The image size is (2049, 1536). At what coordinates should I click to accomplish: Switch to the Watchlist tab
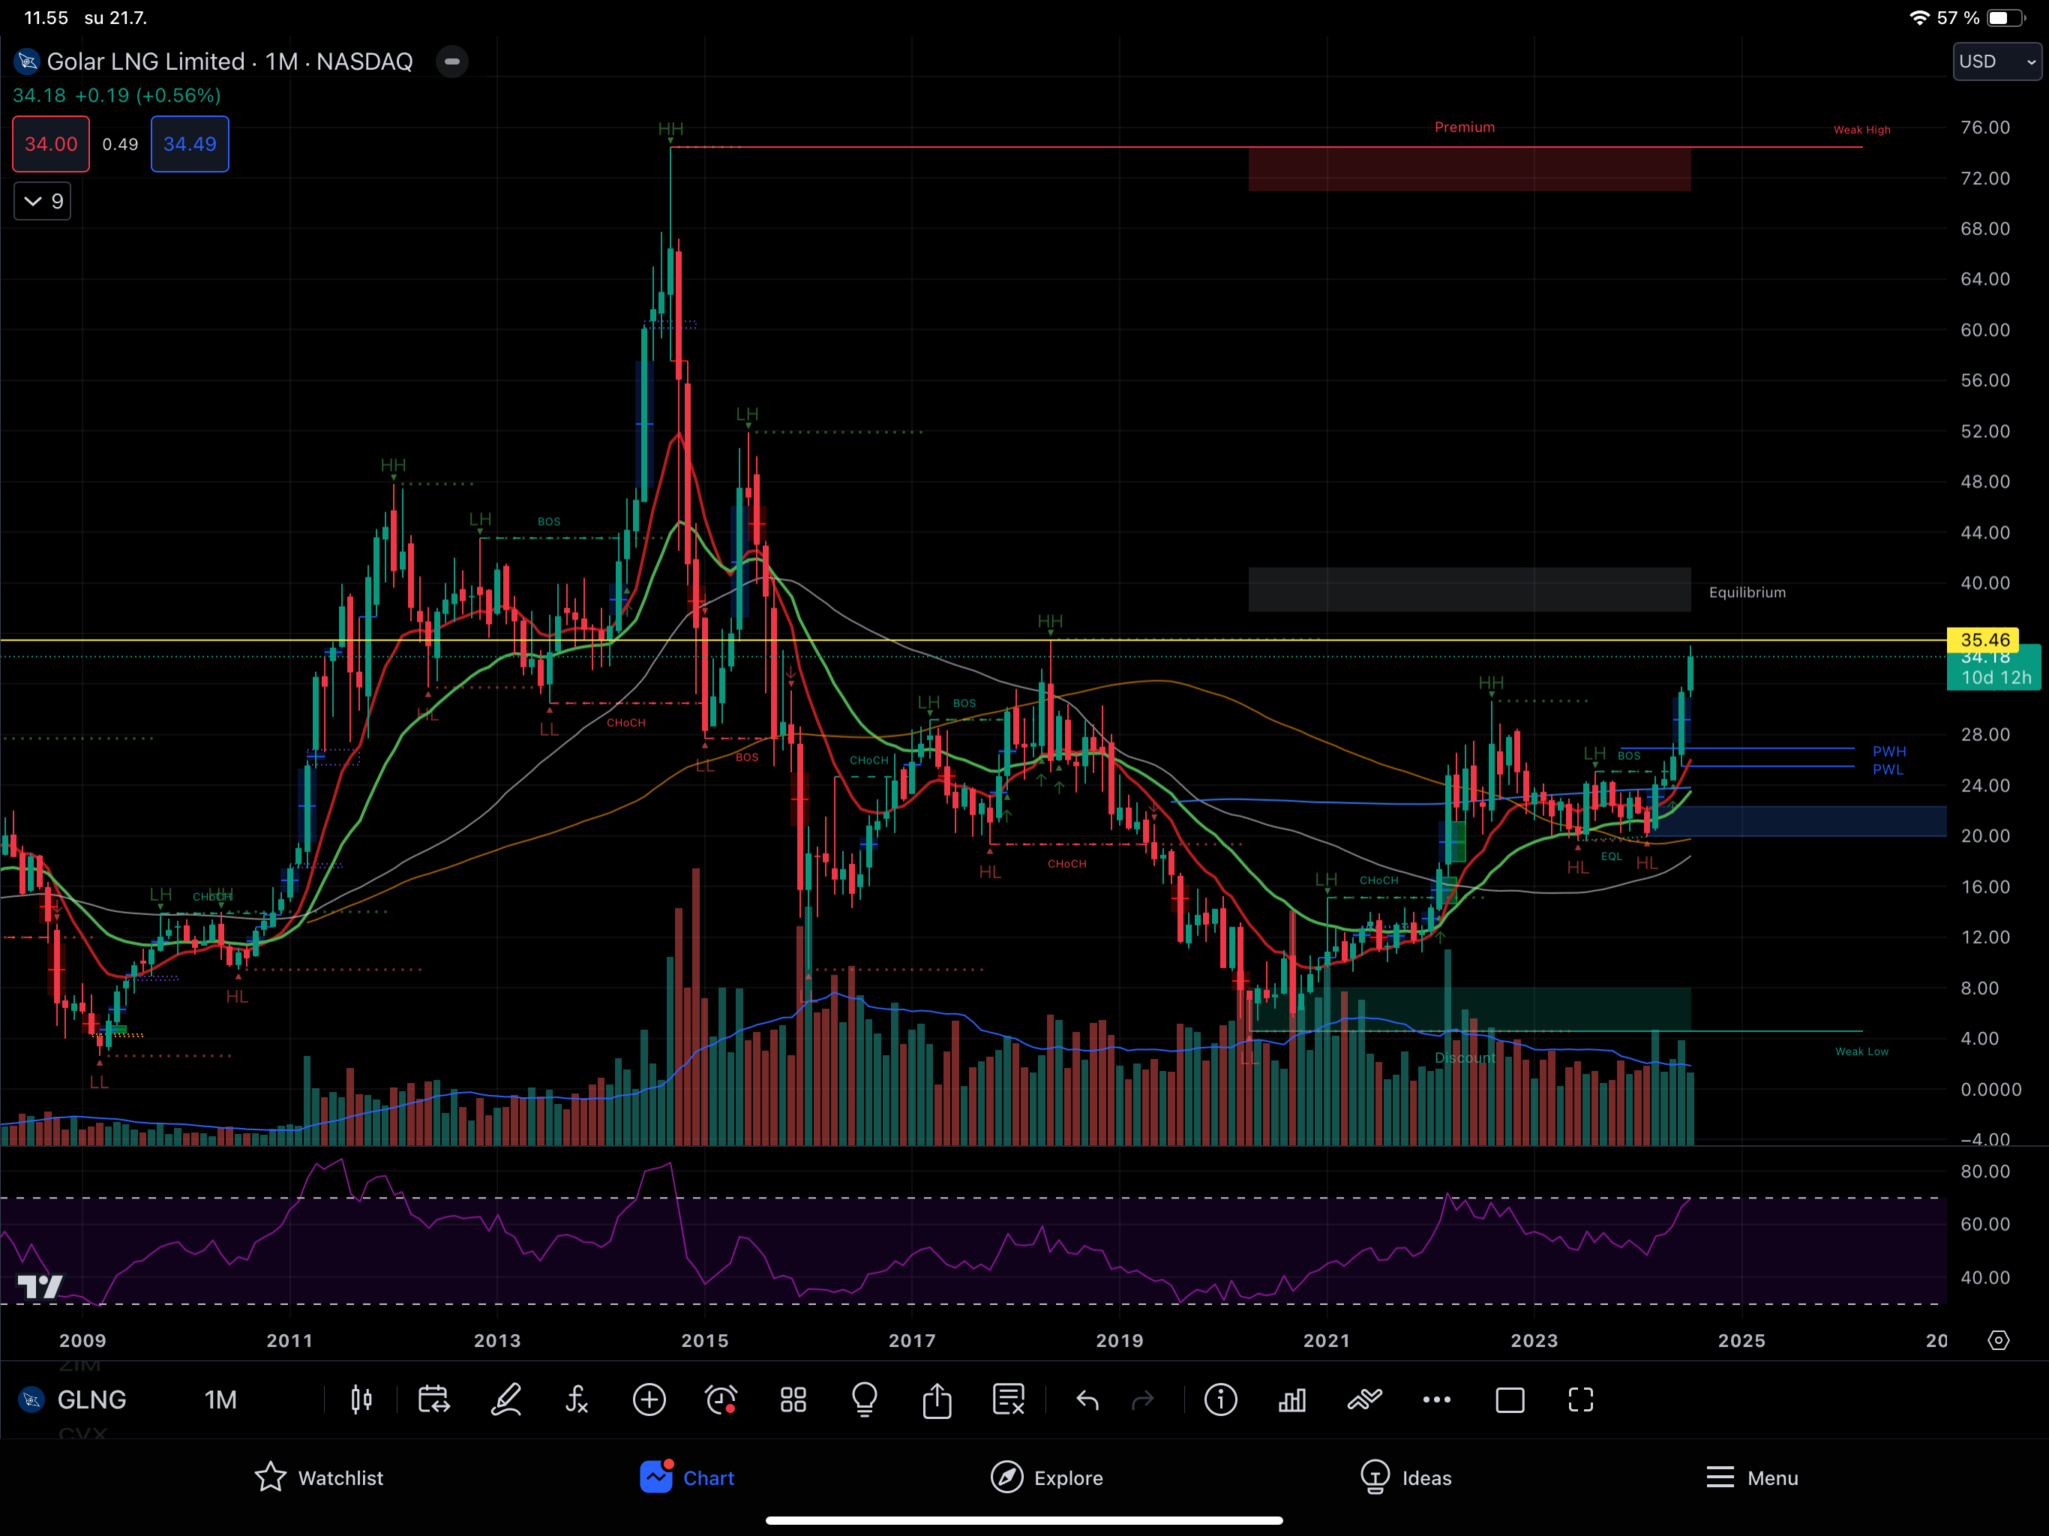319,1477
